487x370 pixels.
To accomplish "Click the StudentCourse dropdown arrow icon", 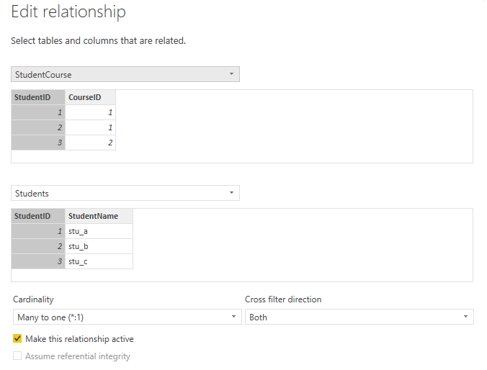I will click(x=231, y=74).
